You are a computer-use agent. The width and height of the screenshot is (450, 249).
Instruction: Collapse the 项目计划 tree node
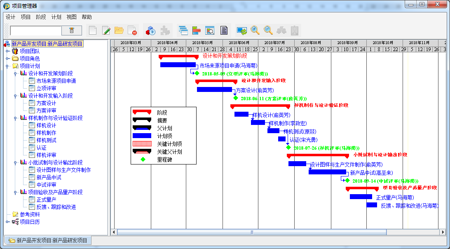pyautogui.click(x=8, y=66)
